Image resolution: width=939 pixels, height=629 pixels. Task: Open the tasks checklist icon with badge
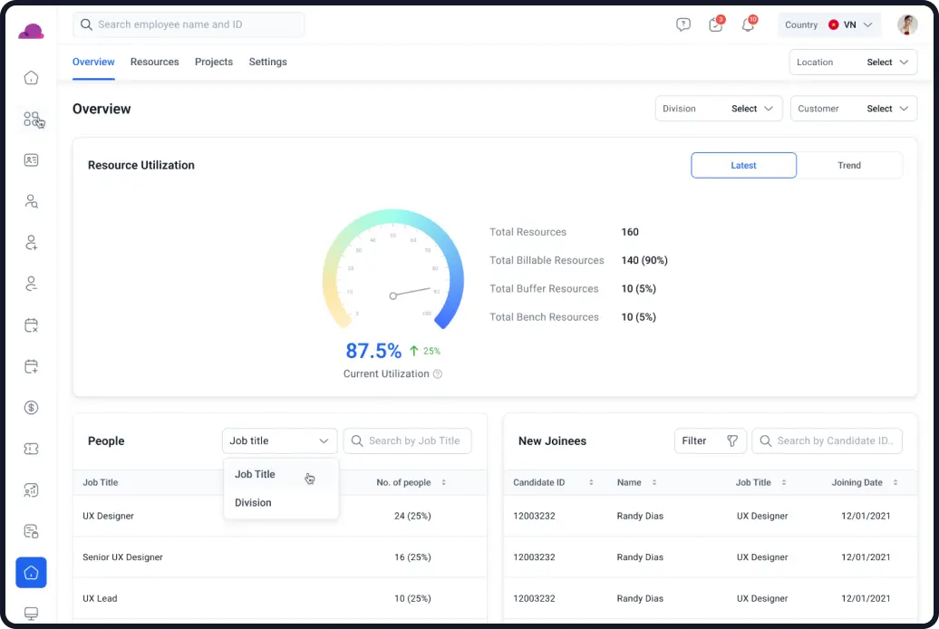716,24
